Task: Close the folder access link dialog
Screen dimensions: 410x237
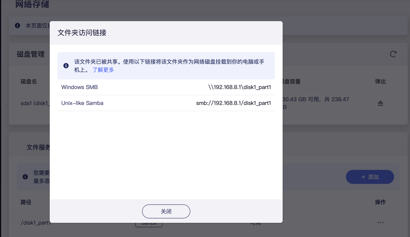Action: (x=166, y=211)
